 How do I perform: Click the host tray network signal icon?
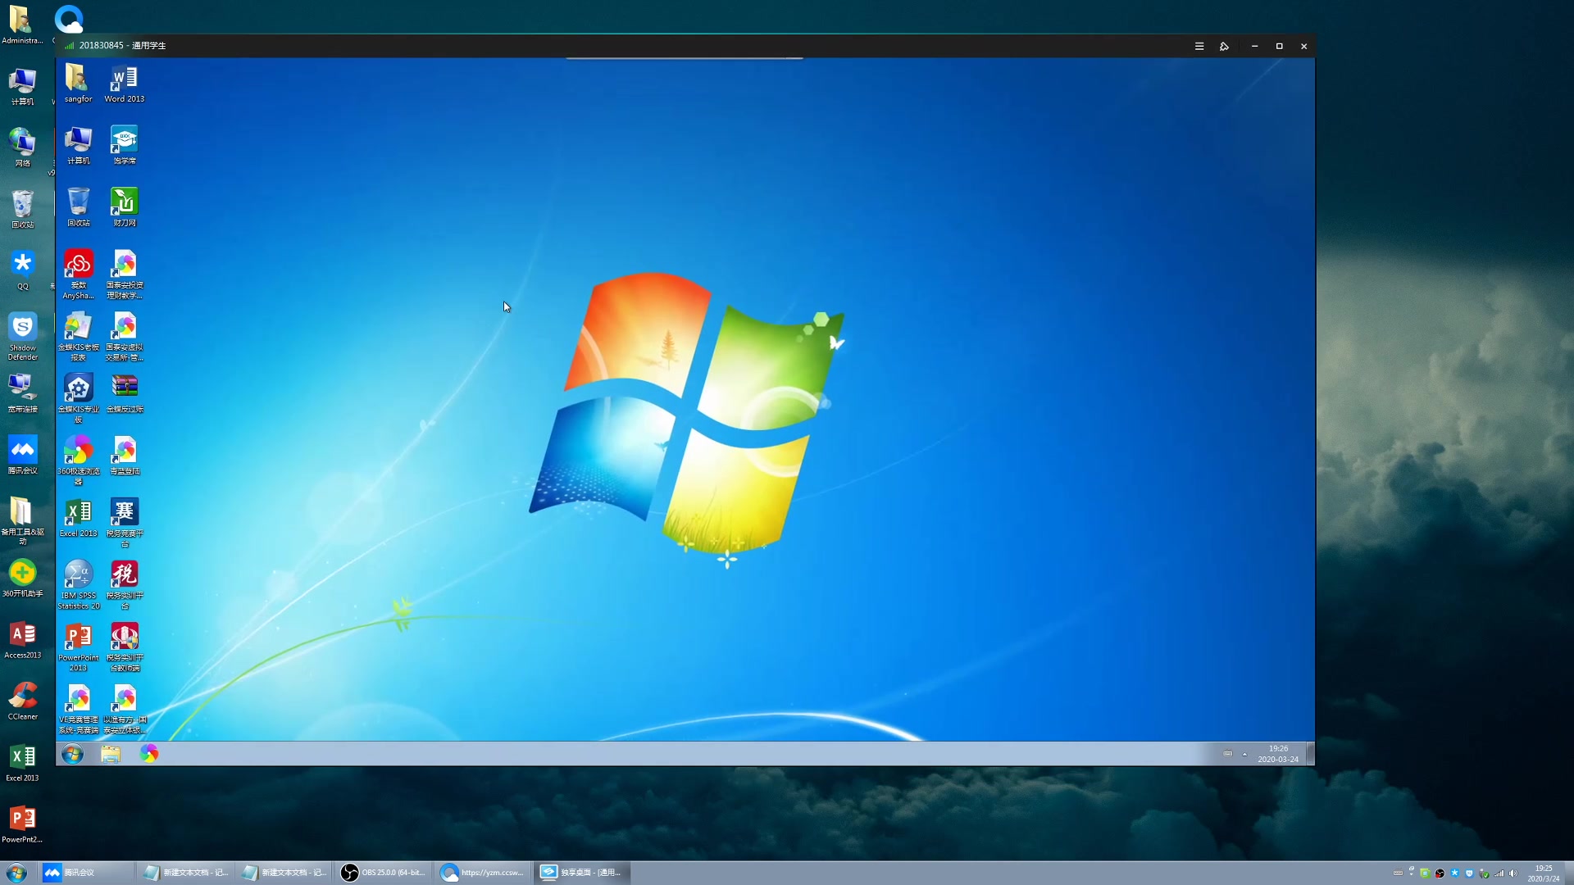pos(1499,874)
